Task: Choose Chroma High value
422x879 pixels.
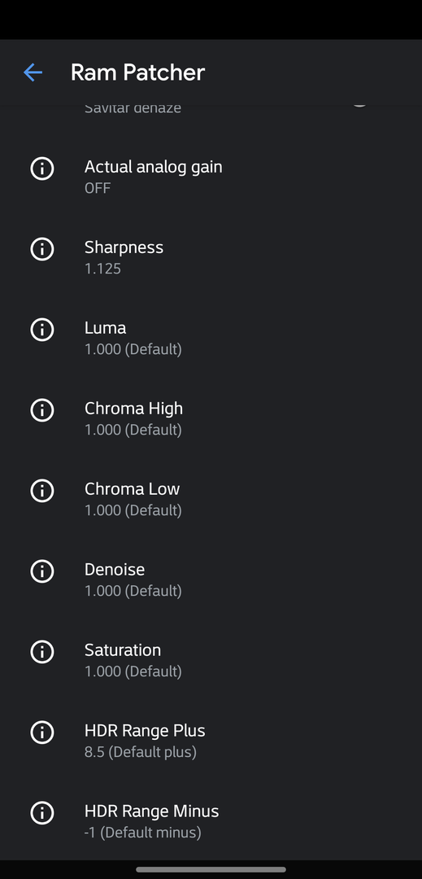Action: (211, 418)
